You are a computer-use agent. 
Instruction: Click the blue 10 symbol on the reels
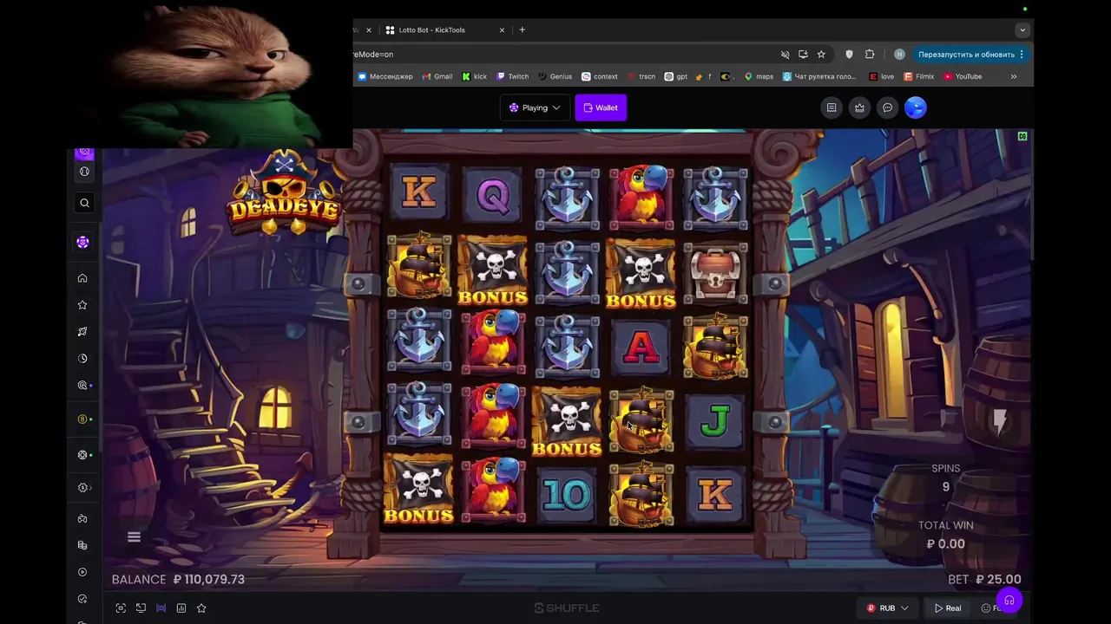click(x=567, y=495)
